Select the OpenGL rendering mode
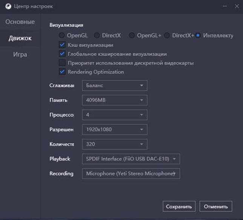243x220 pixels. pos(73,35)
